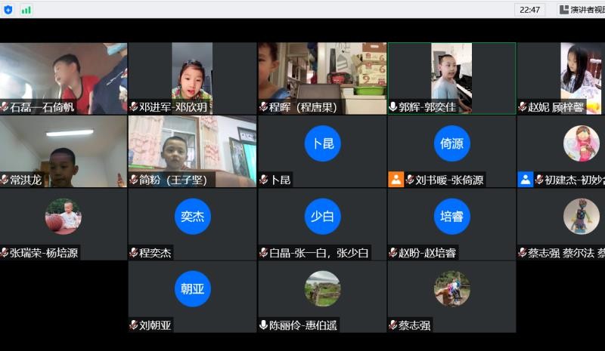Screen dimensions: 605x351
Task: Click the 朝亚 blue avatar circle
Action: tap(192, 288)
